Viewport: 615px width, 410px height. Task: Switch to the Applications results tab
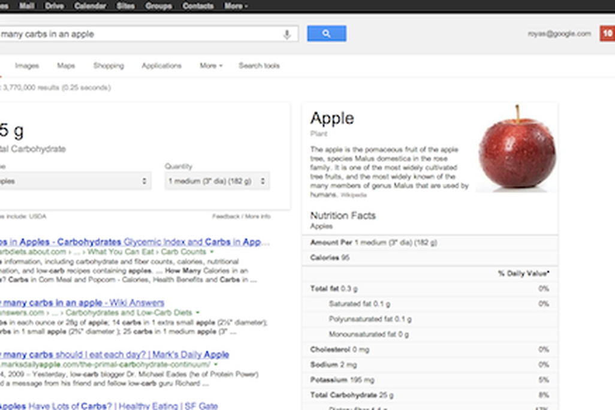(x=162, y=65)
